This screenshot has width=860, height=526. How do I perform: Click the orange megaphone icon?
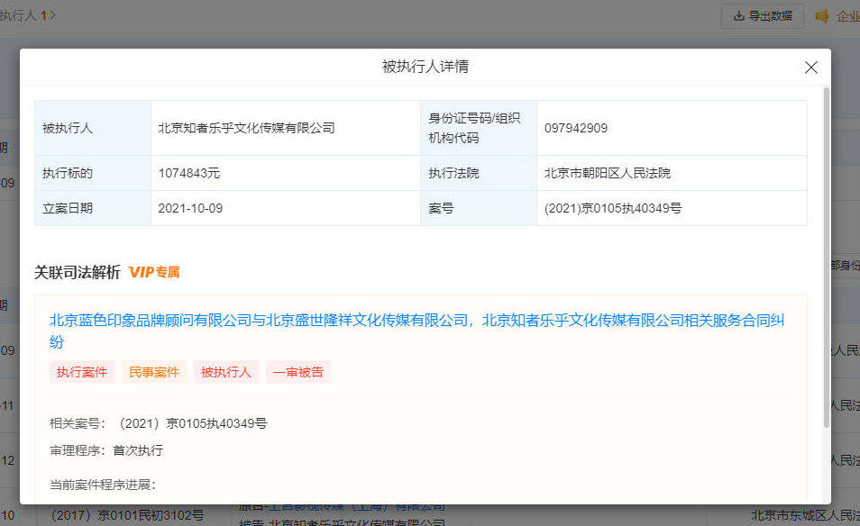pos(821,16)
